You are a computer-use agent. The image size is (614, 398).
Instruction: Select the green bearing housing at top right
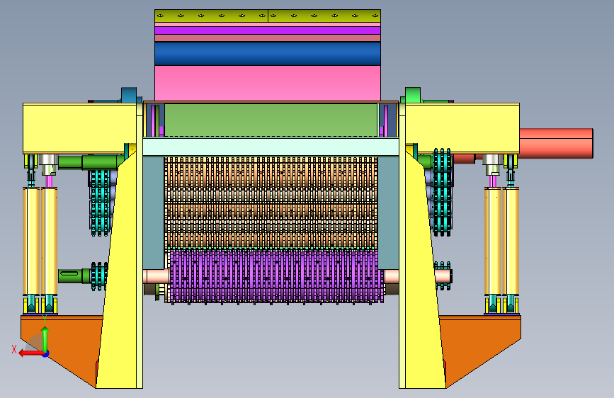pos(413,95)
